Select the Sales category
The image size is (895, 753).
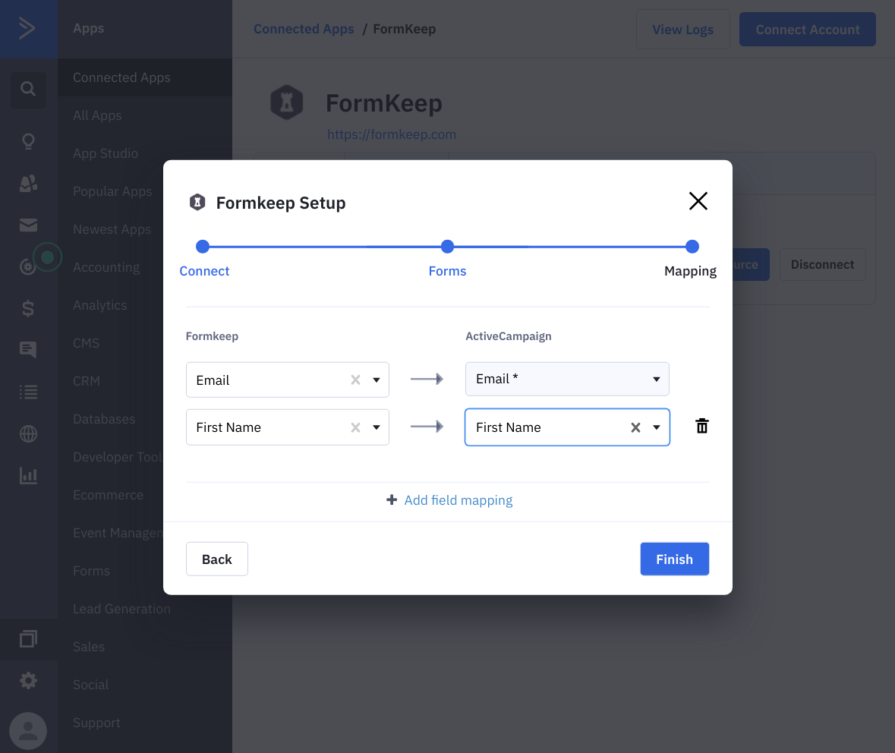point(89,647)
